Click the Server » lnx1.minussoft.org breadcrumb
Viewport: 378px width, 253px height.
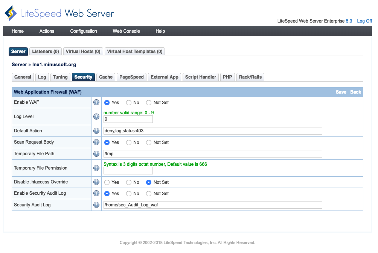pos(44,65)
